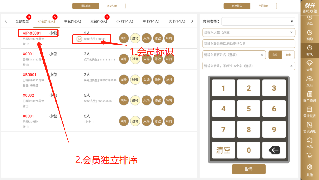
Task: Click the backspace arrow key on keypad
Action: (274, 150)
